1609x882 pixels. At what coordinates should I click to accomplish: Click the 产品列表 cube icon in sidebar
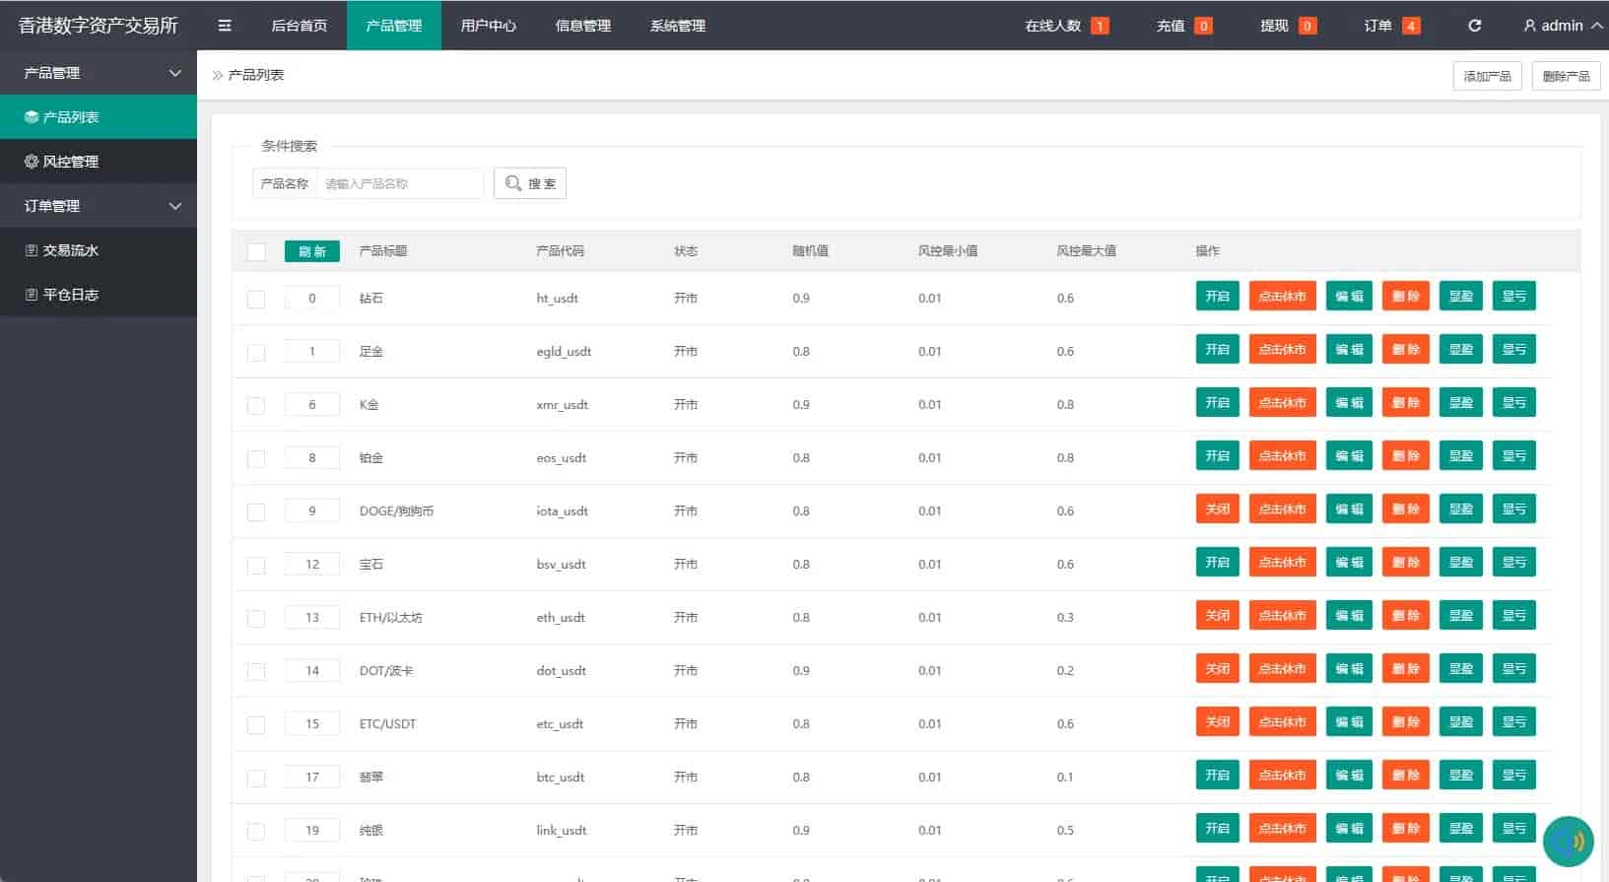32,117
